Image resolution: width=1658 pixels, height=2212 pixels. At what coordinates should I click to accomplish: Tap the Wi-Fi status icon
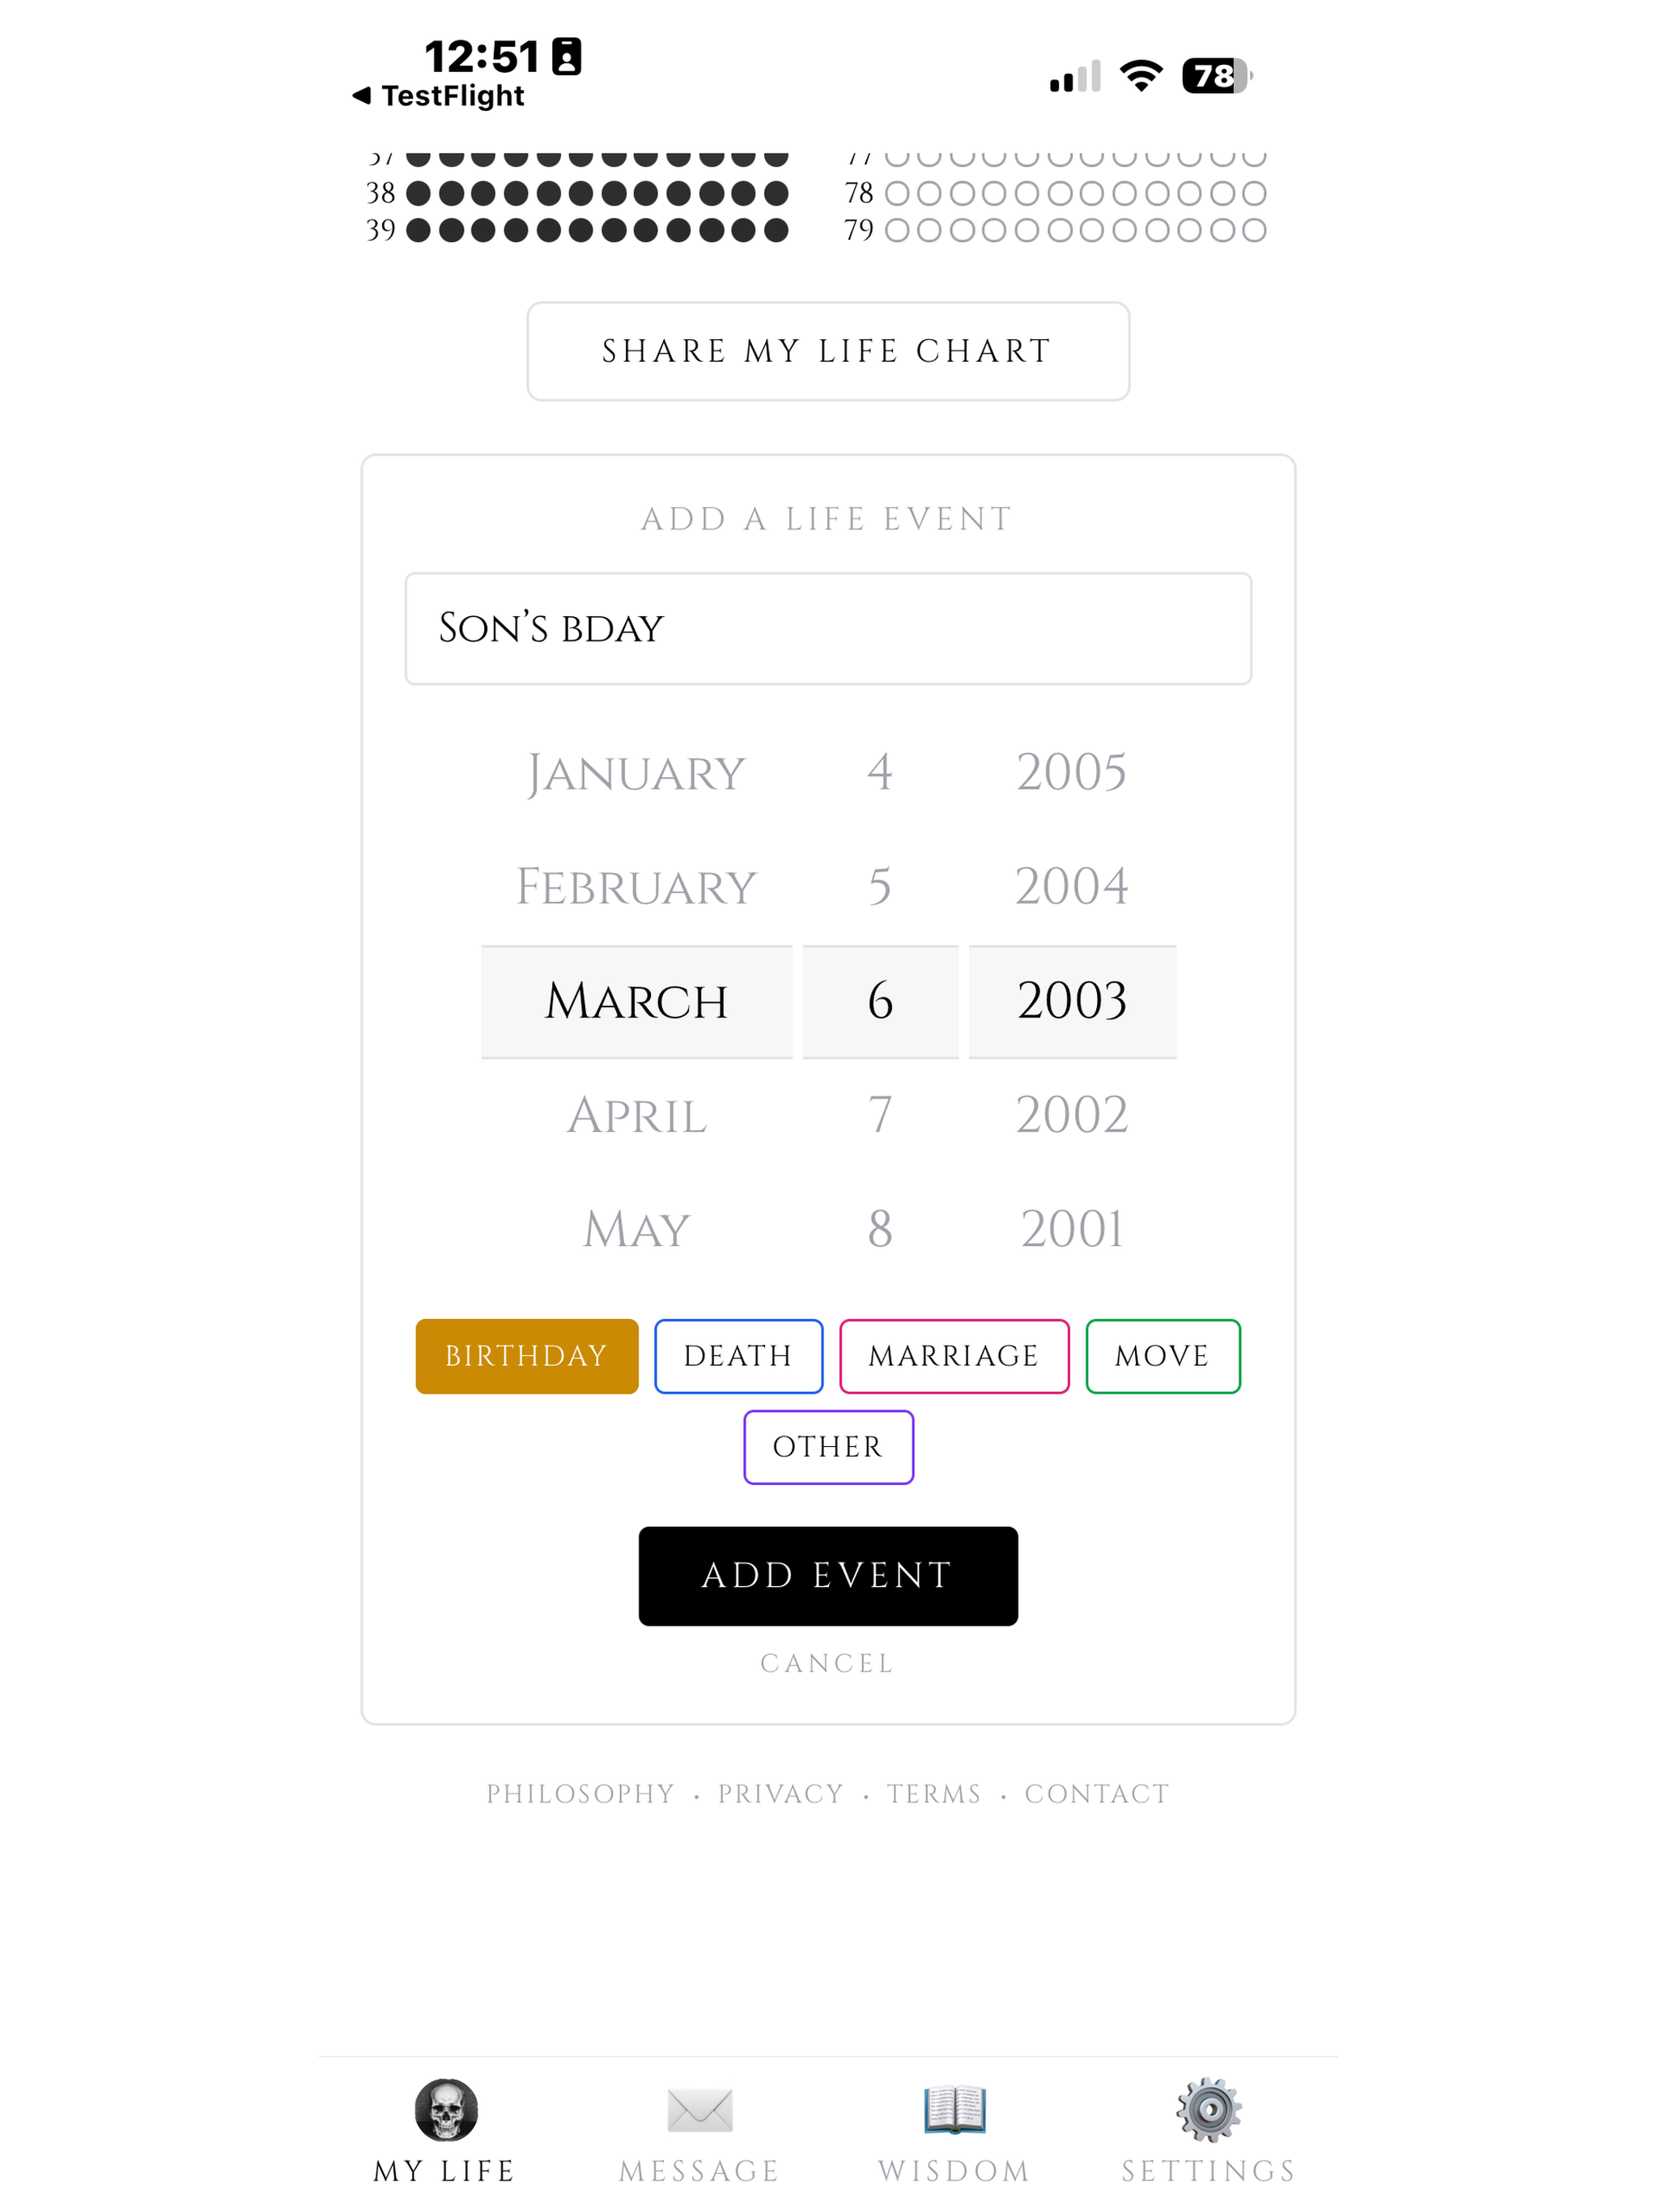(x=1141, y=76)
